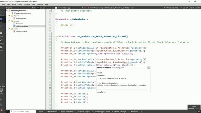This screenshot has height=113, width=201.
Task: Show the General Messages pane
Action: tap(119, 111)
